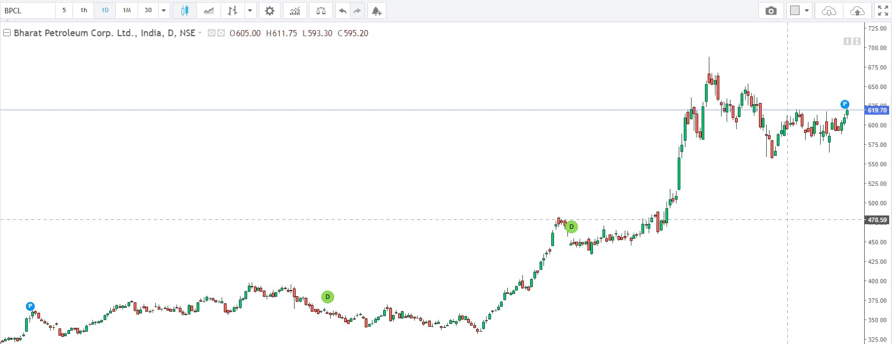The height and width of the screenshot is (344, 892).
Task: Select the 30 minute interval
Action: click(148, 11)
